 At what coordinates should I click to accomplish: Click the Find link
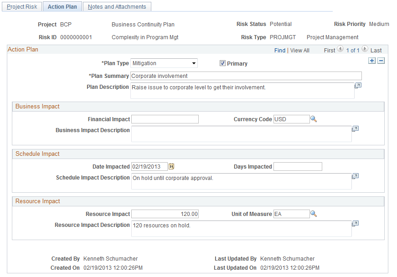click(280, 50)
